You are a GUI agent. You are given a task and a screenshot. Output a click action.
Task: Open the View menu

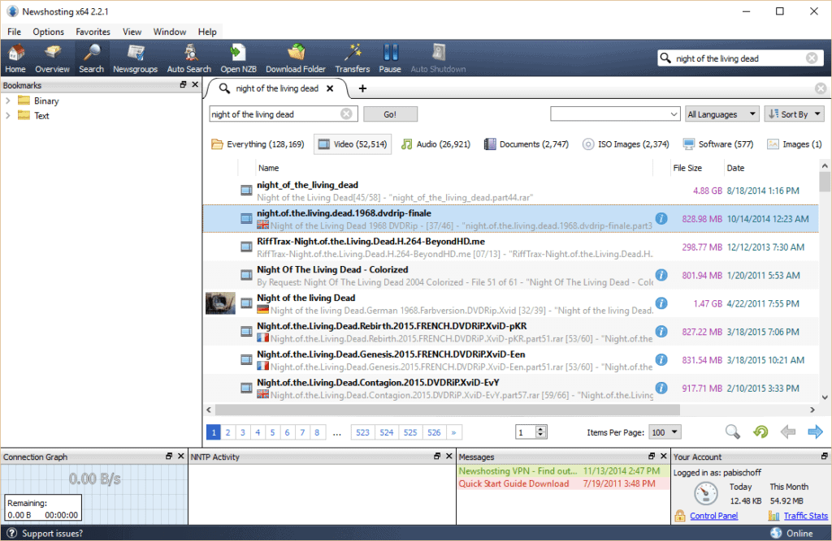[132, 32]
